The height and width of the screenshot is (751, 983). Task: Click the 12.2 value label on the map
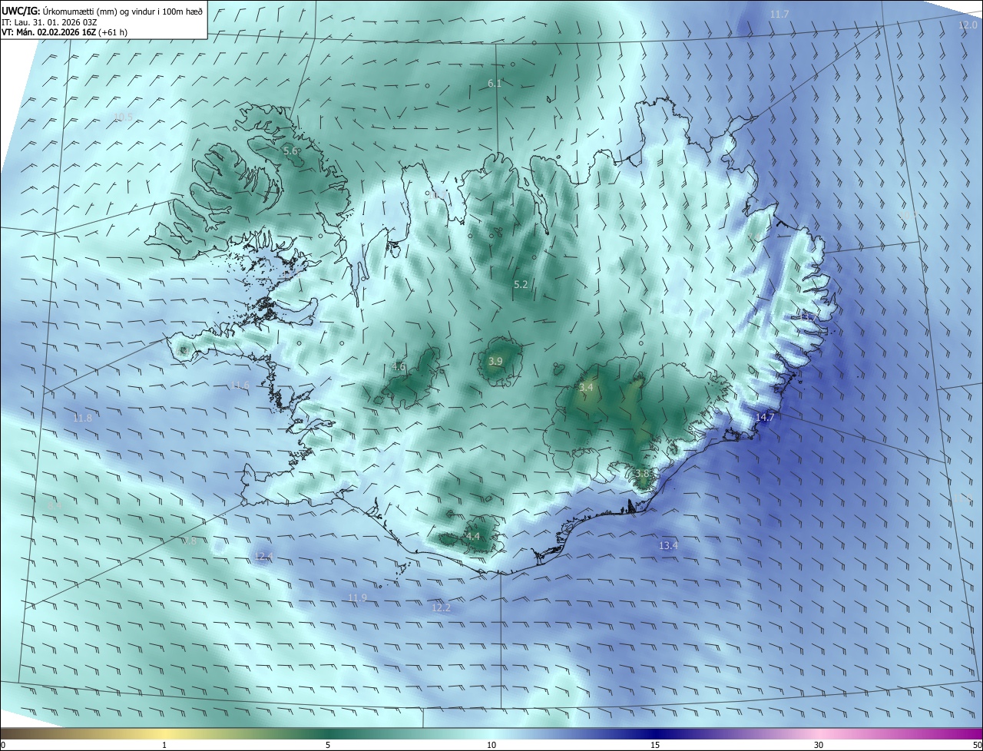coord(441,607)
